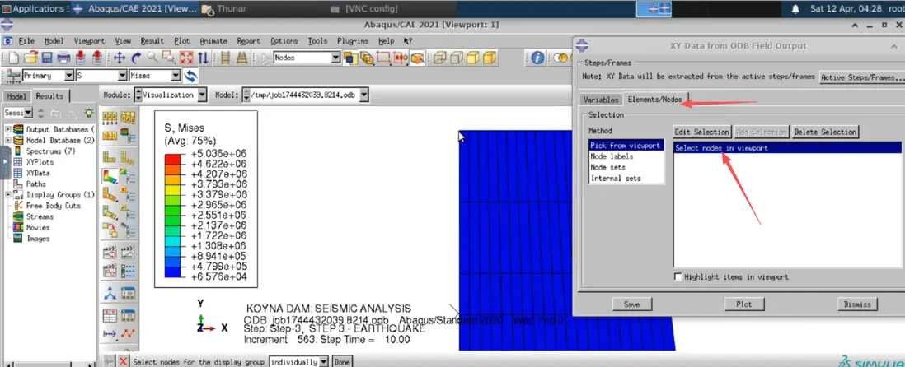The height and width of the screenshot is (367, 905).
Task: Select the Magnify View tool
Action: 152,58
